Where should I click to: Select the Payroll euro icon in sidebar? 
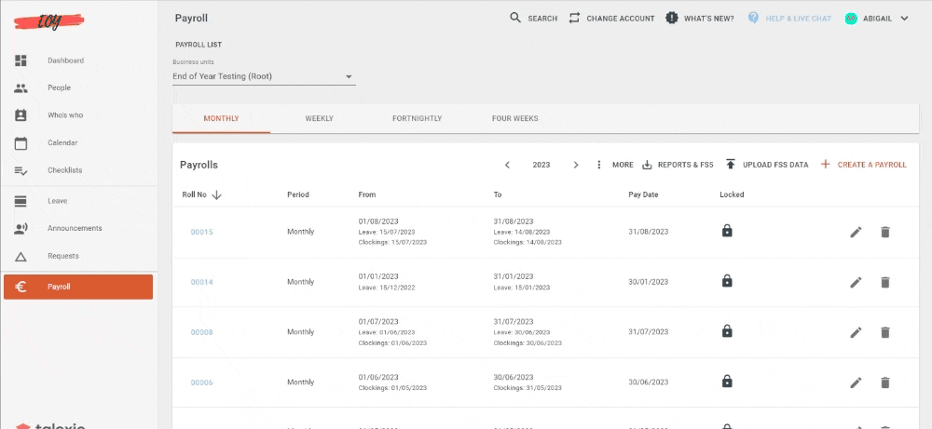click(21, 287)
